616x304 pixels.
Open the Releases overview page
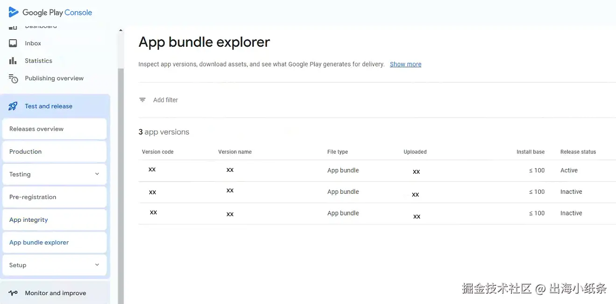(x=36, y=129)
